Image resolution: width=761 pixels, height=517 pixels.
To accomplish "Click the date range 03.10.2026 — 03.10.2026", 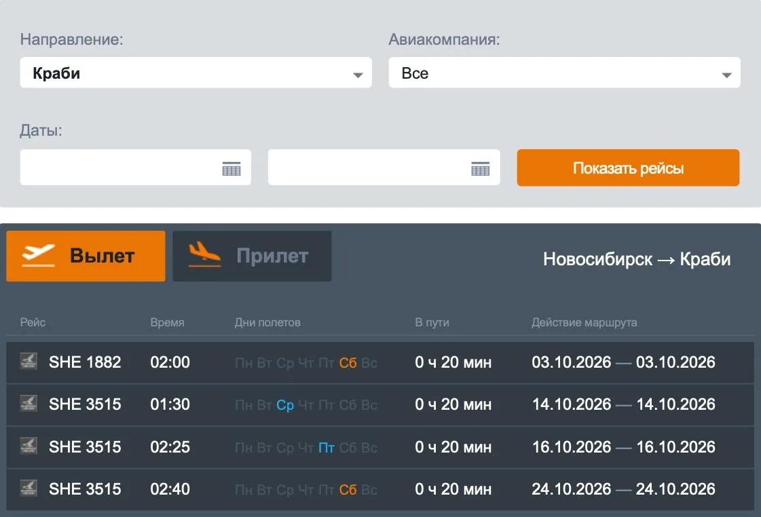I will click(x=624, y=362).
